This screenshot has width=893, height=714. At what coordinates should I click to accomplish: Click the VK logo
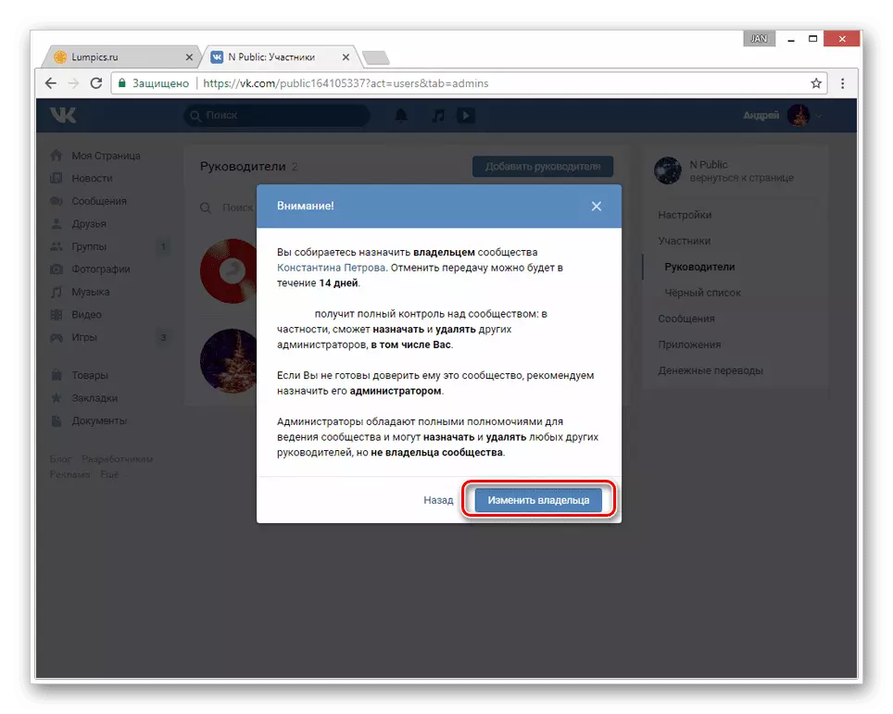pyautogui.click(x=63, y=116)
